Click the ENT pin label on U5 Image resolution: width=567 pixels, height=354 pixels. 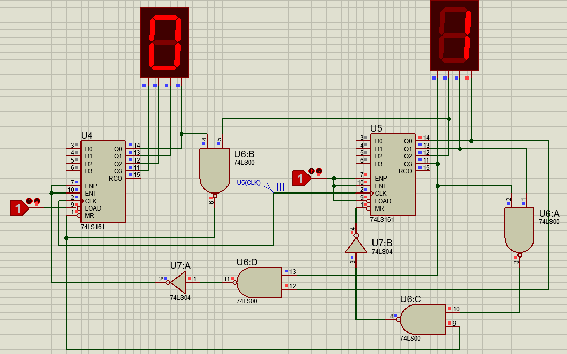380,186
